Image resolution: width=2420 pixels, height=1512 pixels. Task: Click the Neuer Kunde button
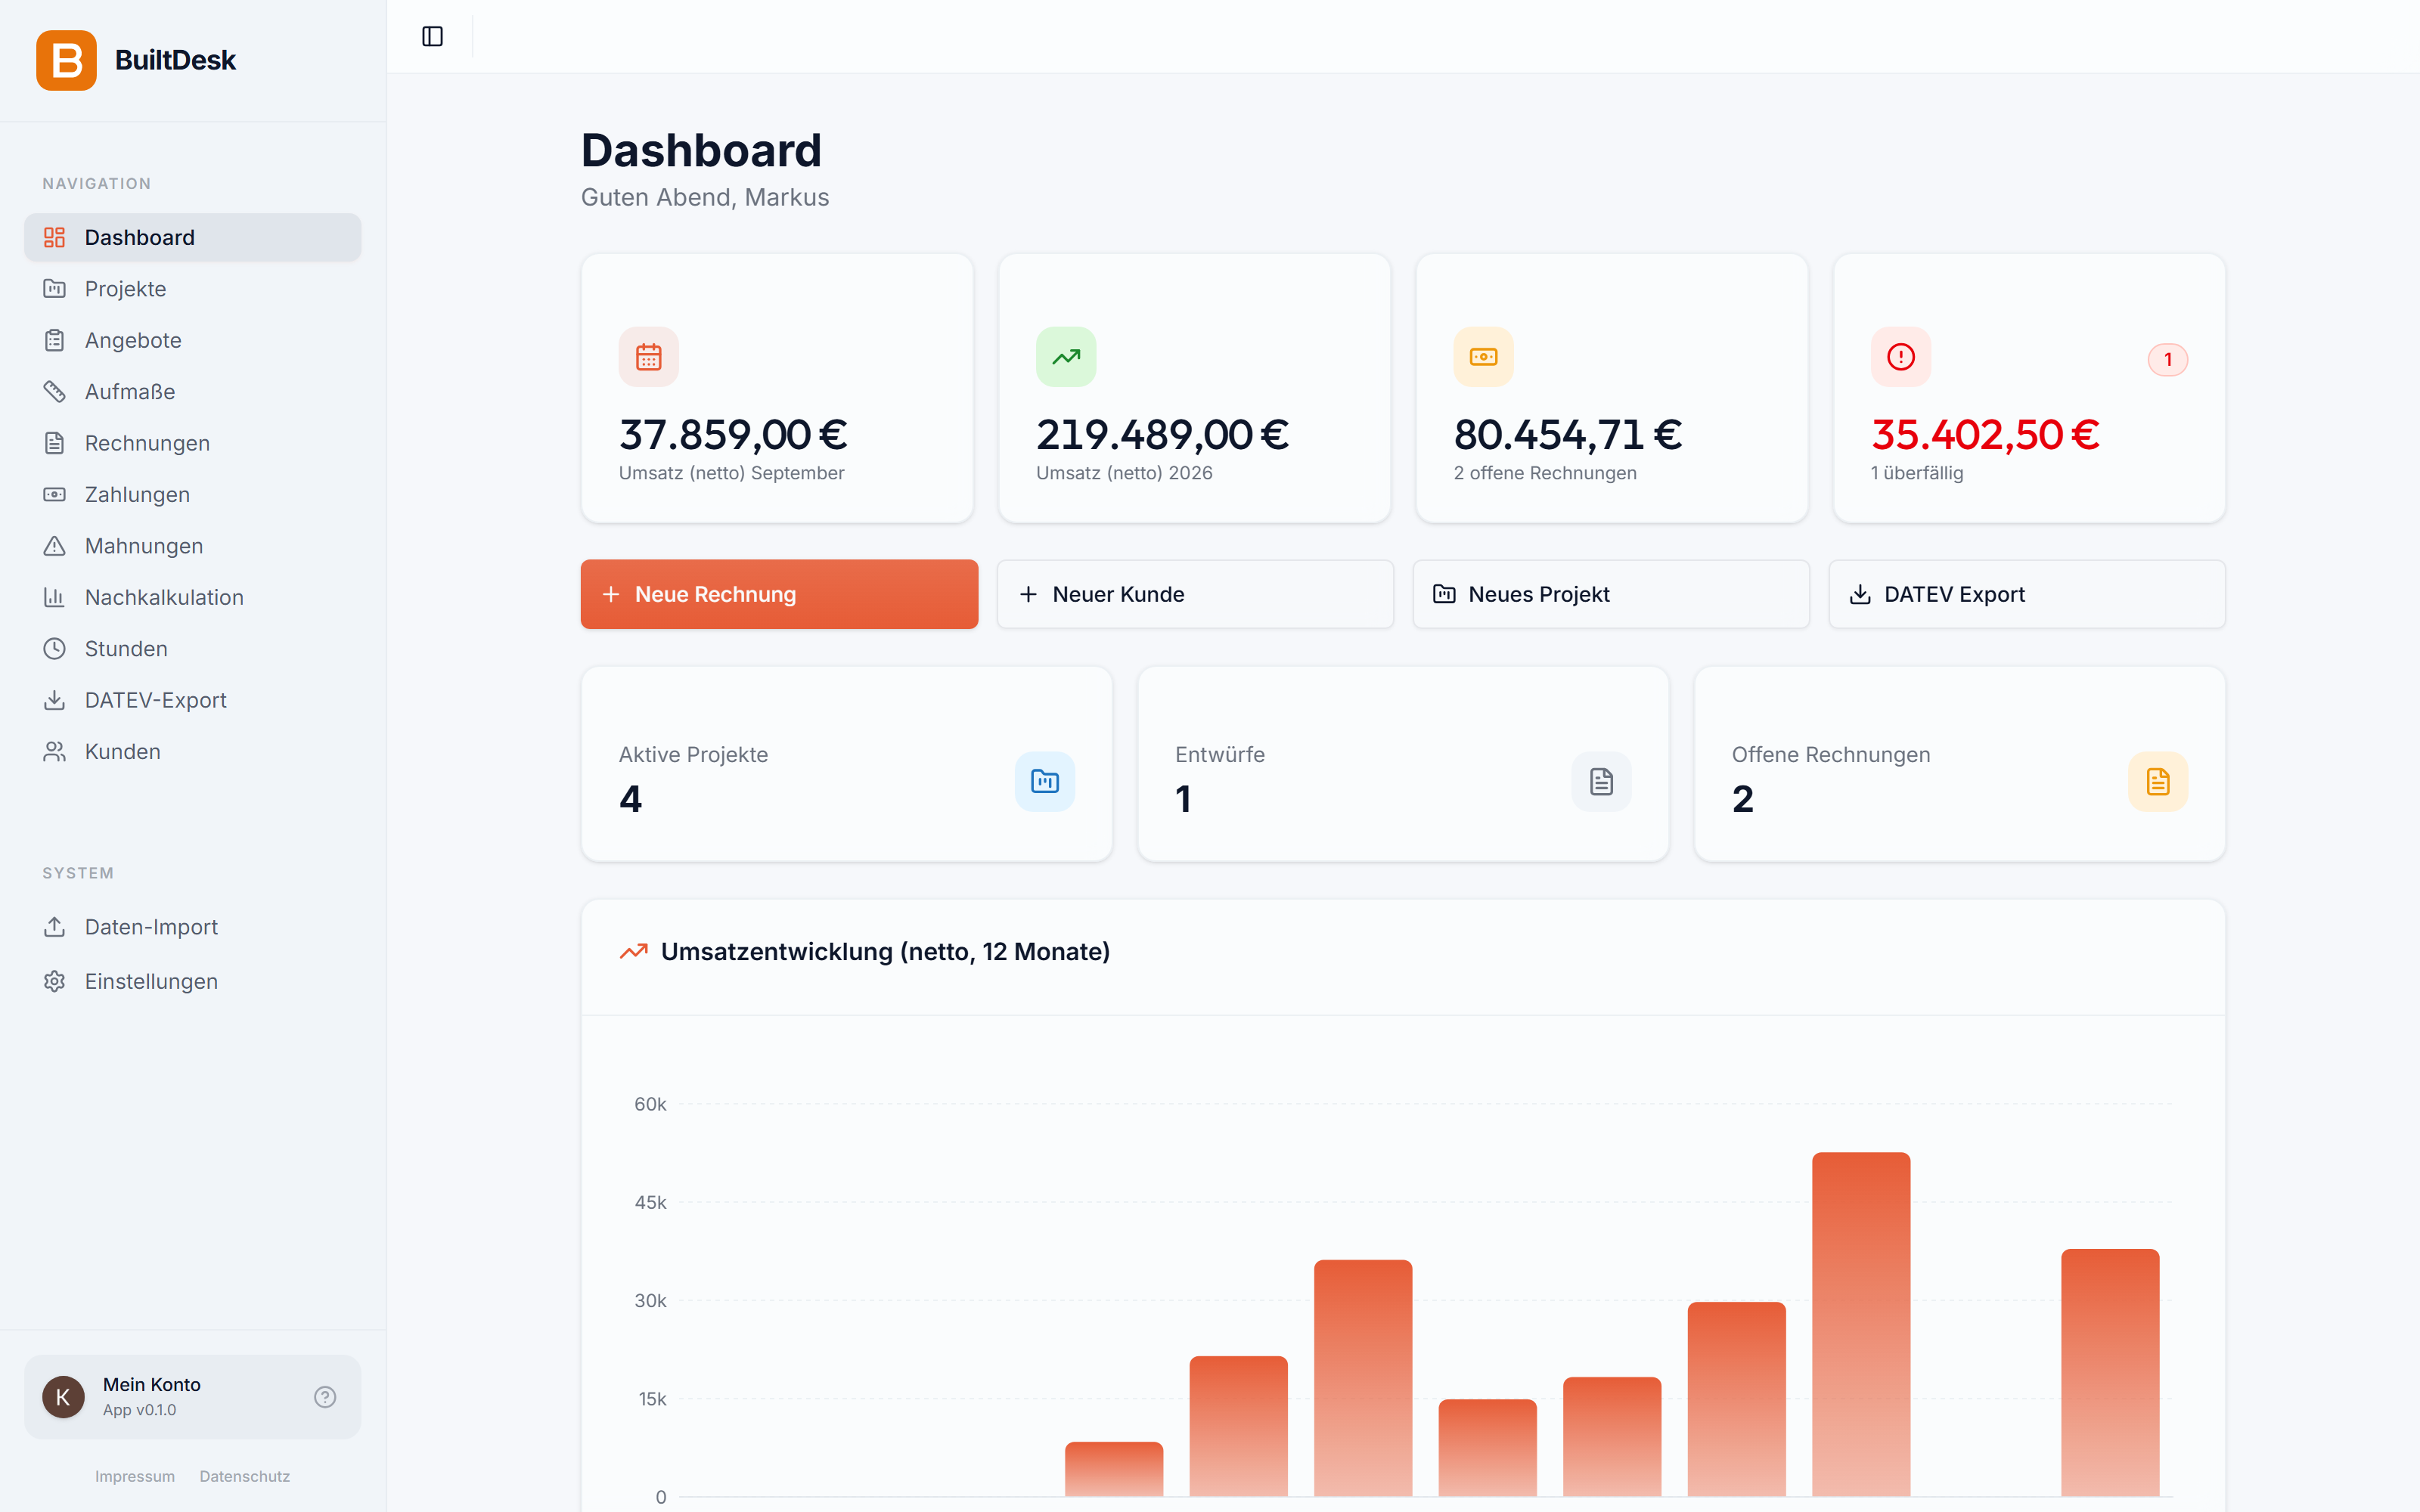coord(1195,594)
